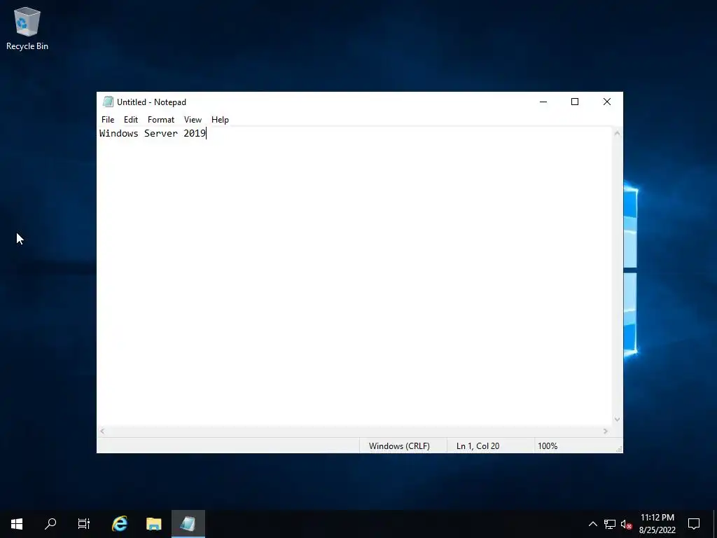This screenshot has width=717, height=538.
Task: Minimize the Notepad window
Action: point(543,102)
